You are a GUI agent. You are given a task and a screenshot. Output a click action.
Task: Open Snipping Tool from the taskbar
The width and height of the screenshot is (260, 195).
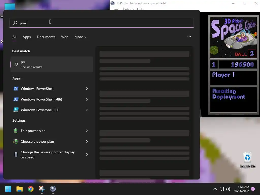[42, 189]
